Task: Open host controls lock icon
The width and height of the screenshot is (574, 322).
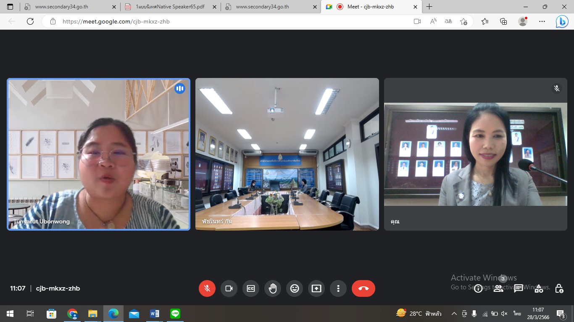Action: coord(559,288)
